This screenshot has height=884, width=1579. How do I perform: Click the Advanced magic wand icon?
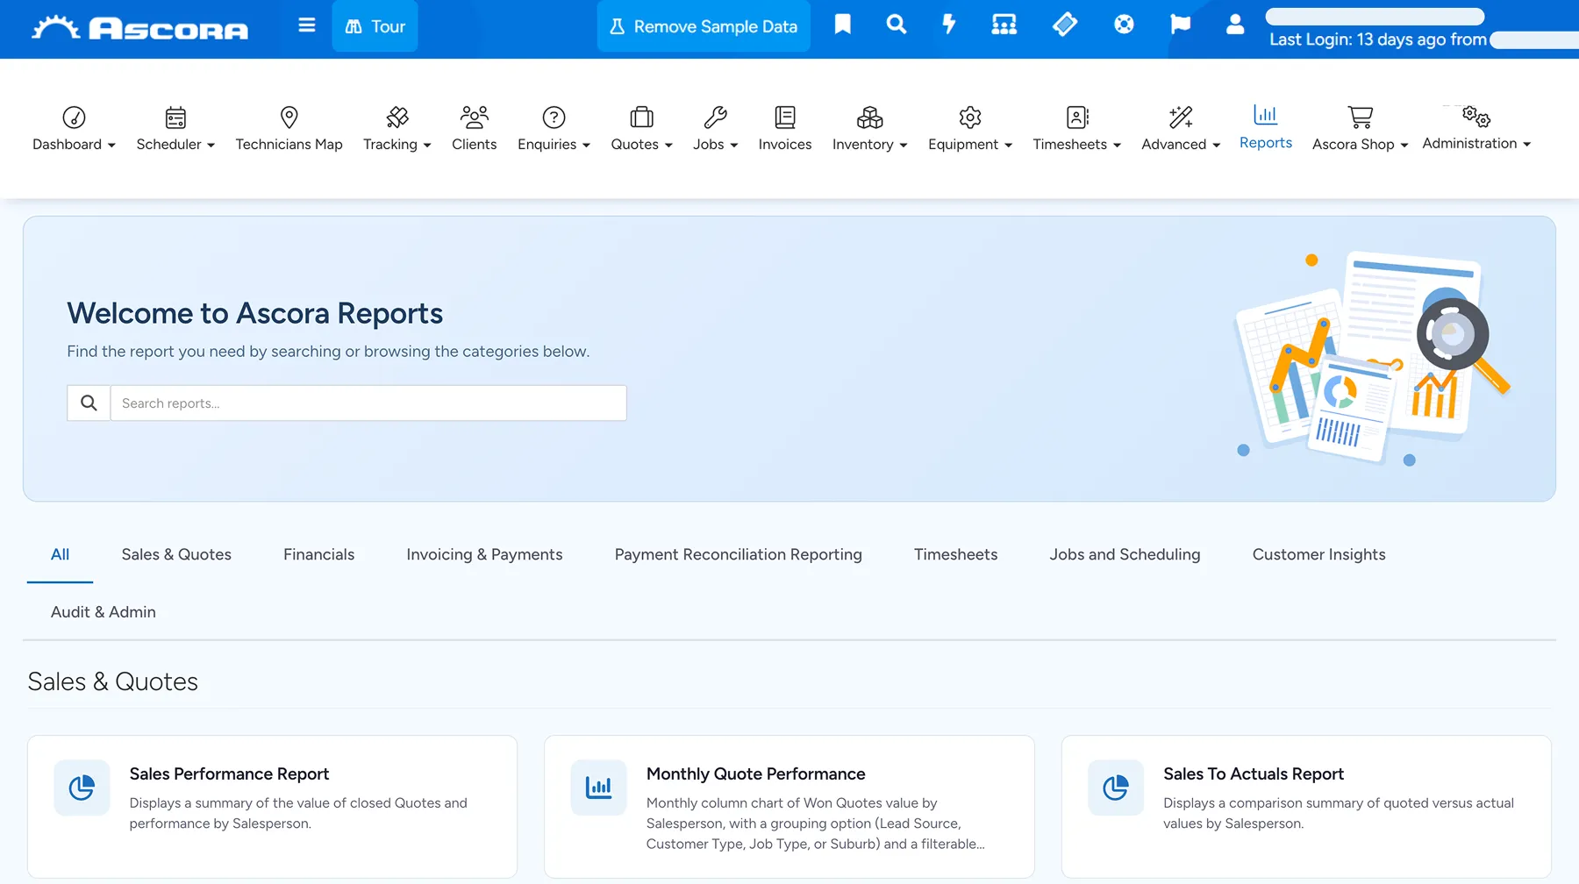point(1181,117)
